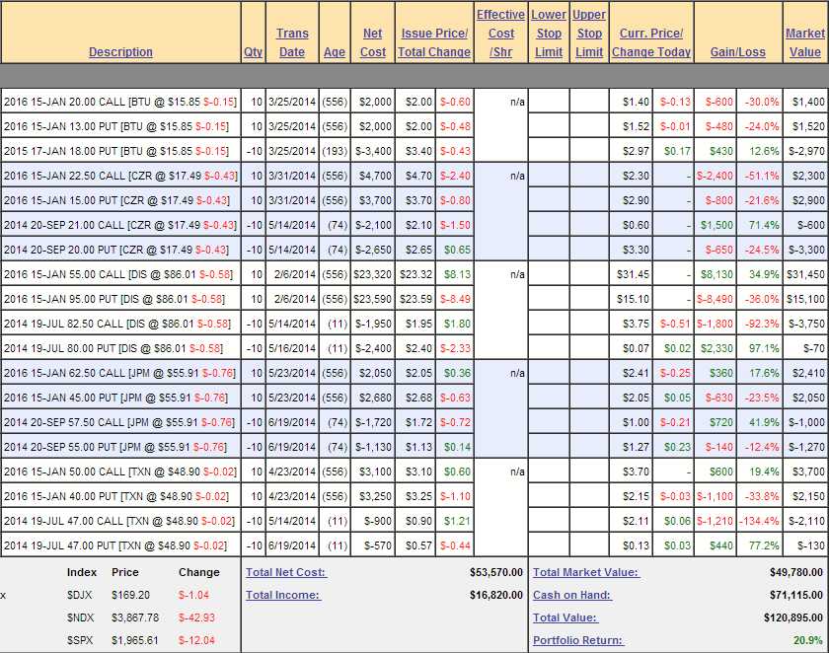Select the 2014 19-JUL 47.00 PUT TXN row
The image size is (829, 653).
pyautogui.click(x=120, y=545)
